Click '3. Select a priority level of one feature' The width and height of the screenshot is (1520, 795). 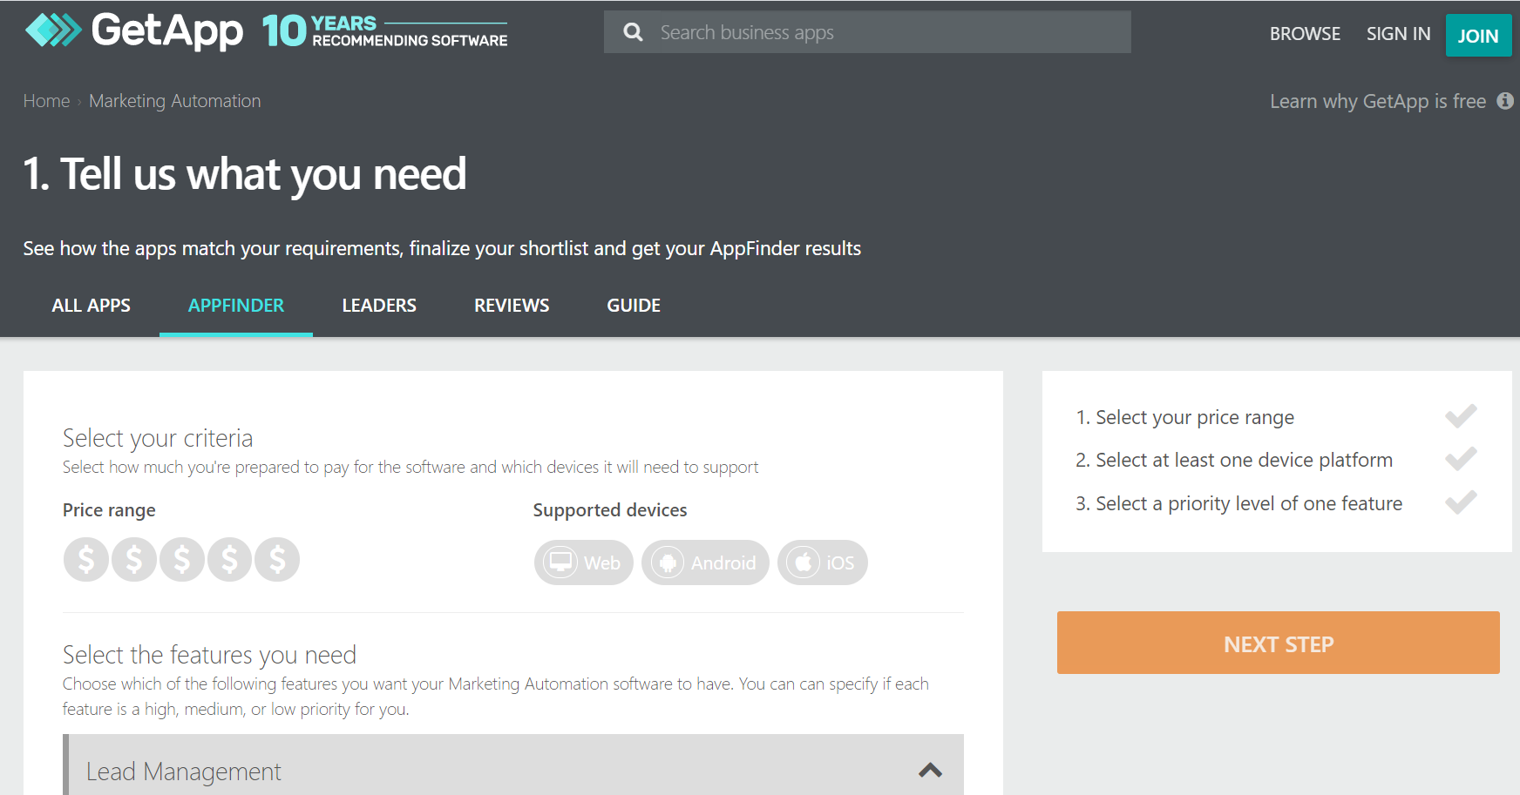pyautogui.click(x=1239, y=504)
